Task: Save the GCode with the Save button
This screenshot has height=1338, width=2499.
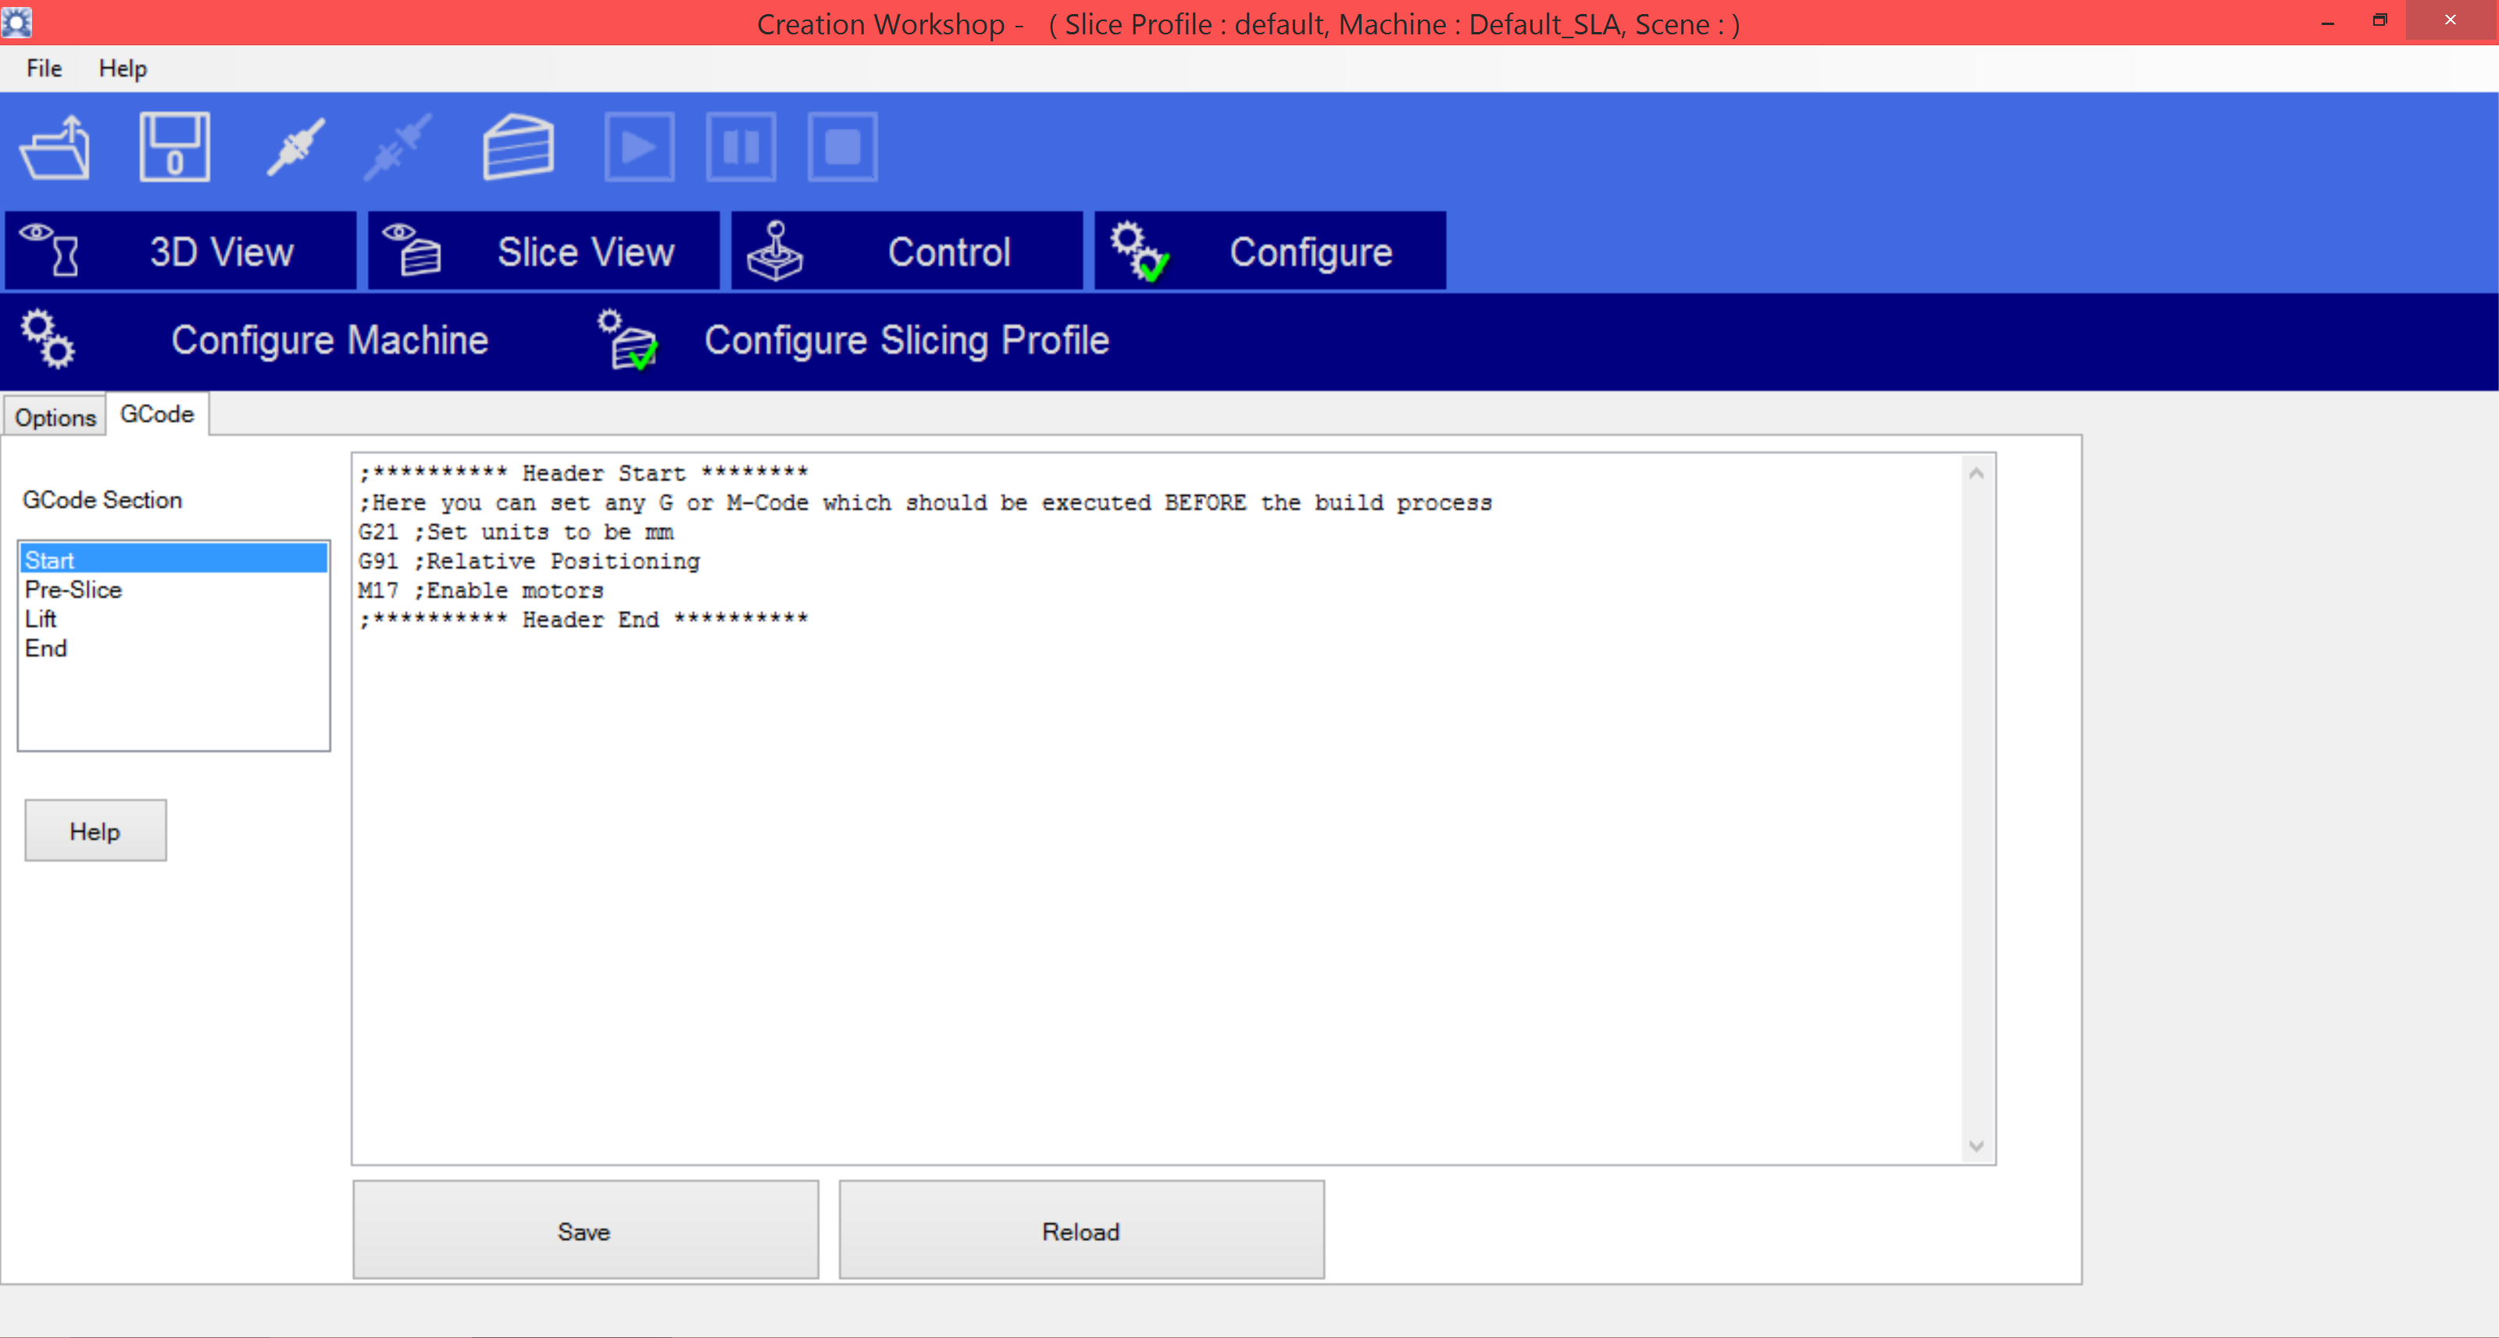Action: (585, 1230)
